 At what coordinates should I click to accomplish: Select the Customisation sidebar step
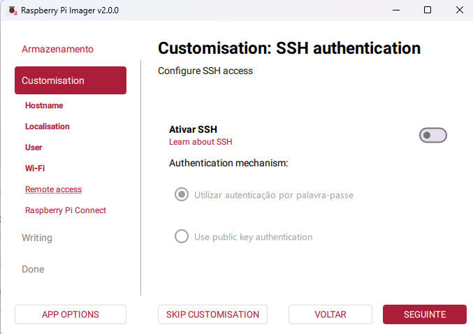71,80
